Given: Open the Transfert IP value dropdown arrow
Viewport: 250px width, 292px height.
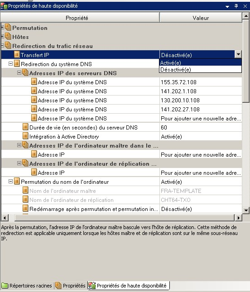Looking at the screenshot, I should (238, 55).
